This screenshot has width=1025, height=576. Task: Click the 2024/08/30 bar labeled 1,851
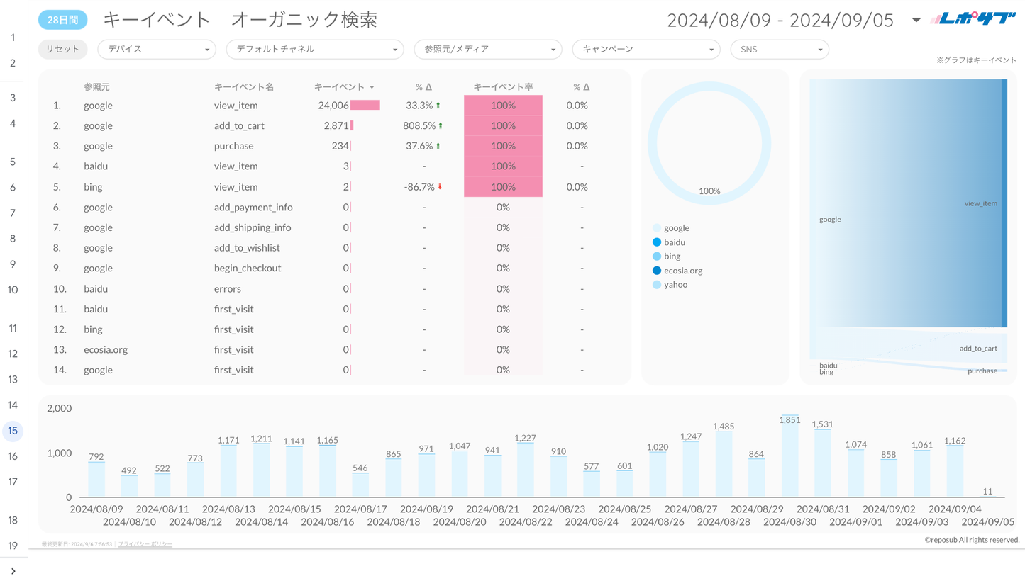(789, 456)
